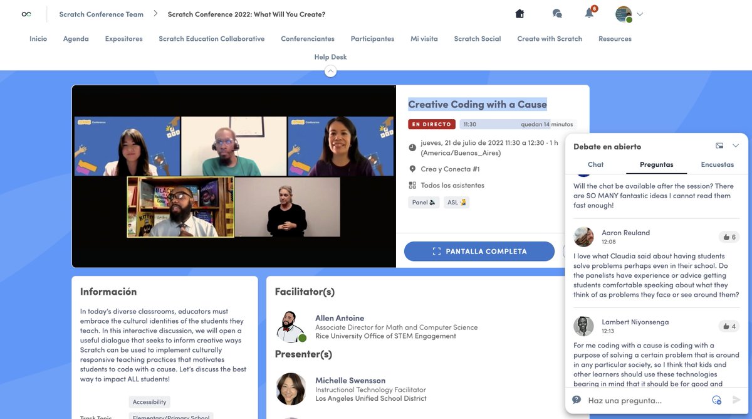
Task: Open the Agenda menu item
Action: point(76,38)
